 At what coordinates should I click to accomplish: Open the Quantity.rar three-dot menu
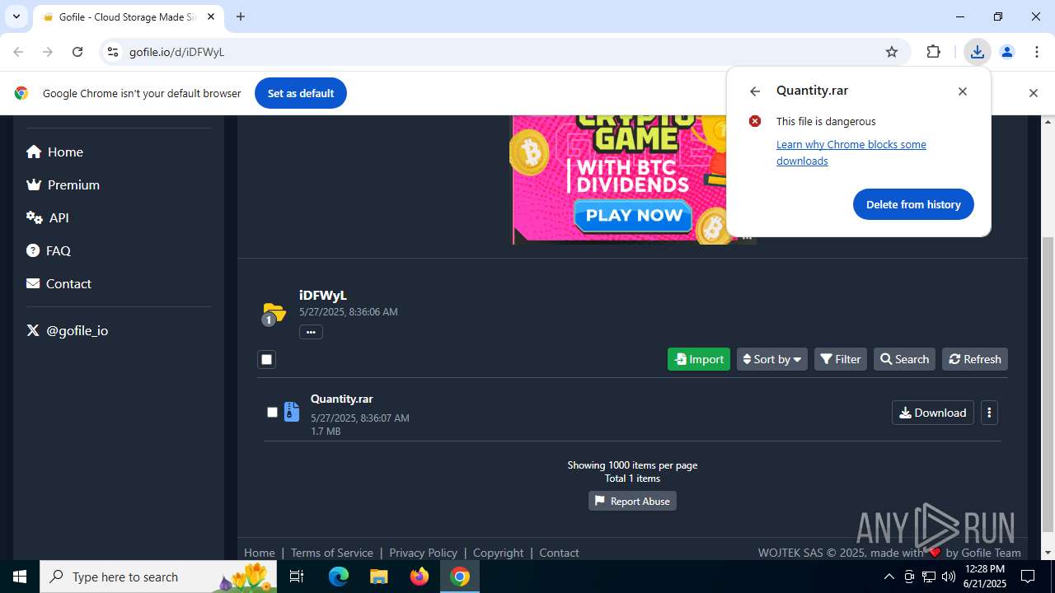click(x=989, y=413)
